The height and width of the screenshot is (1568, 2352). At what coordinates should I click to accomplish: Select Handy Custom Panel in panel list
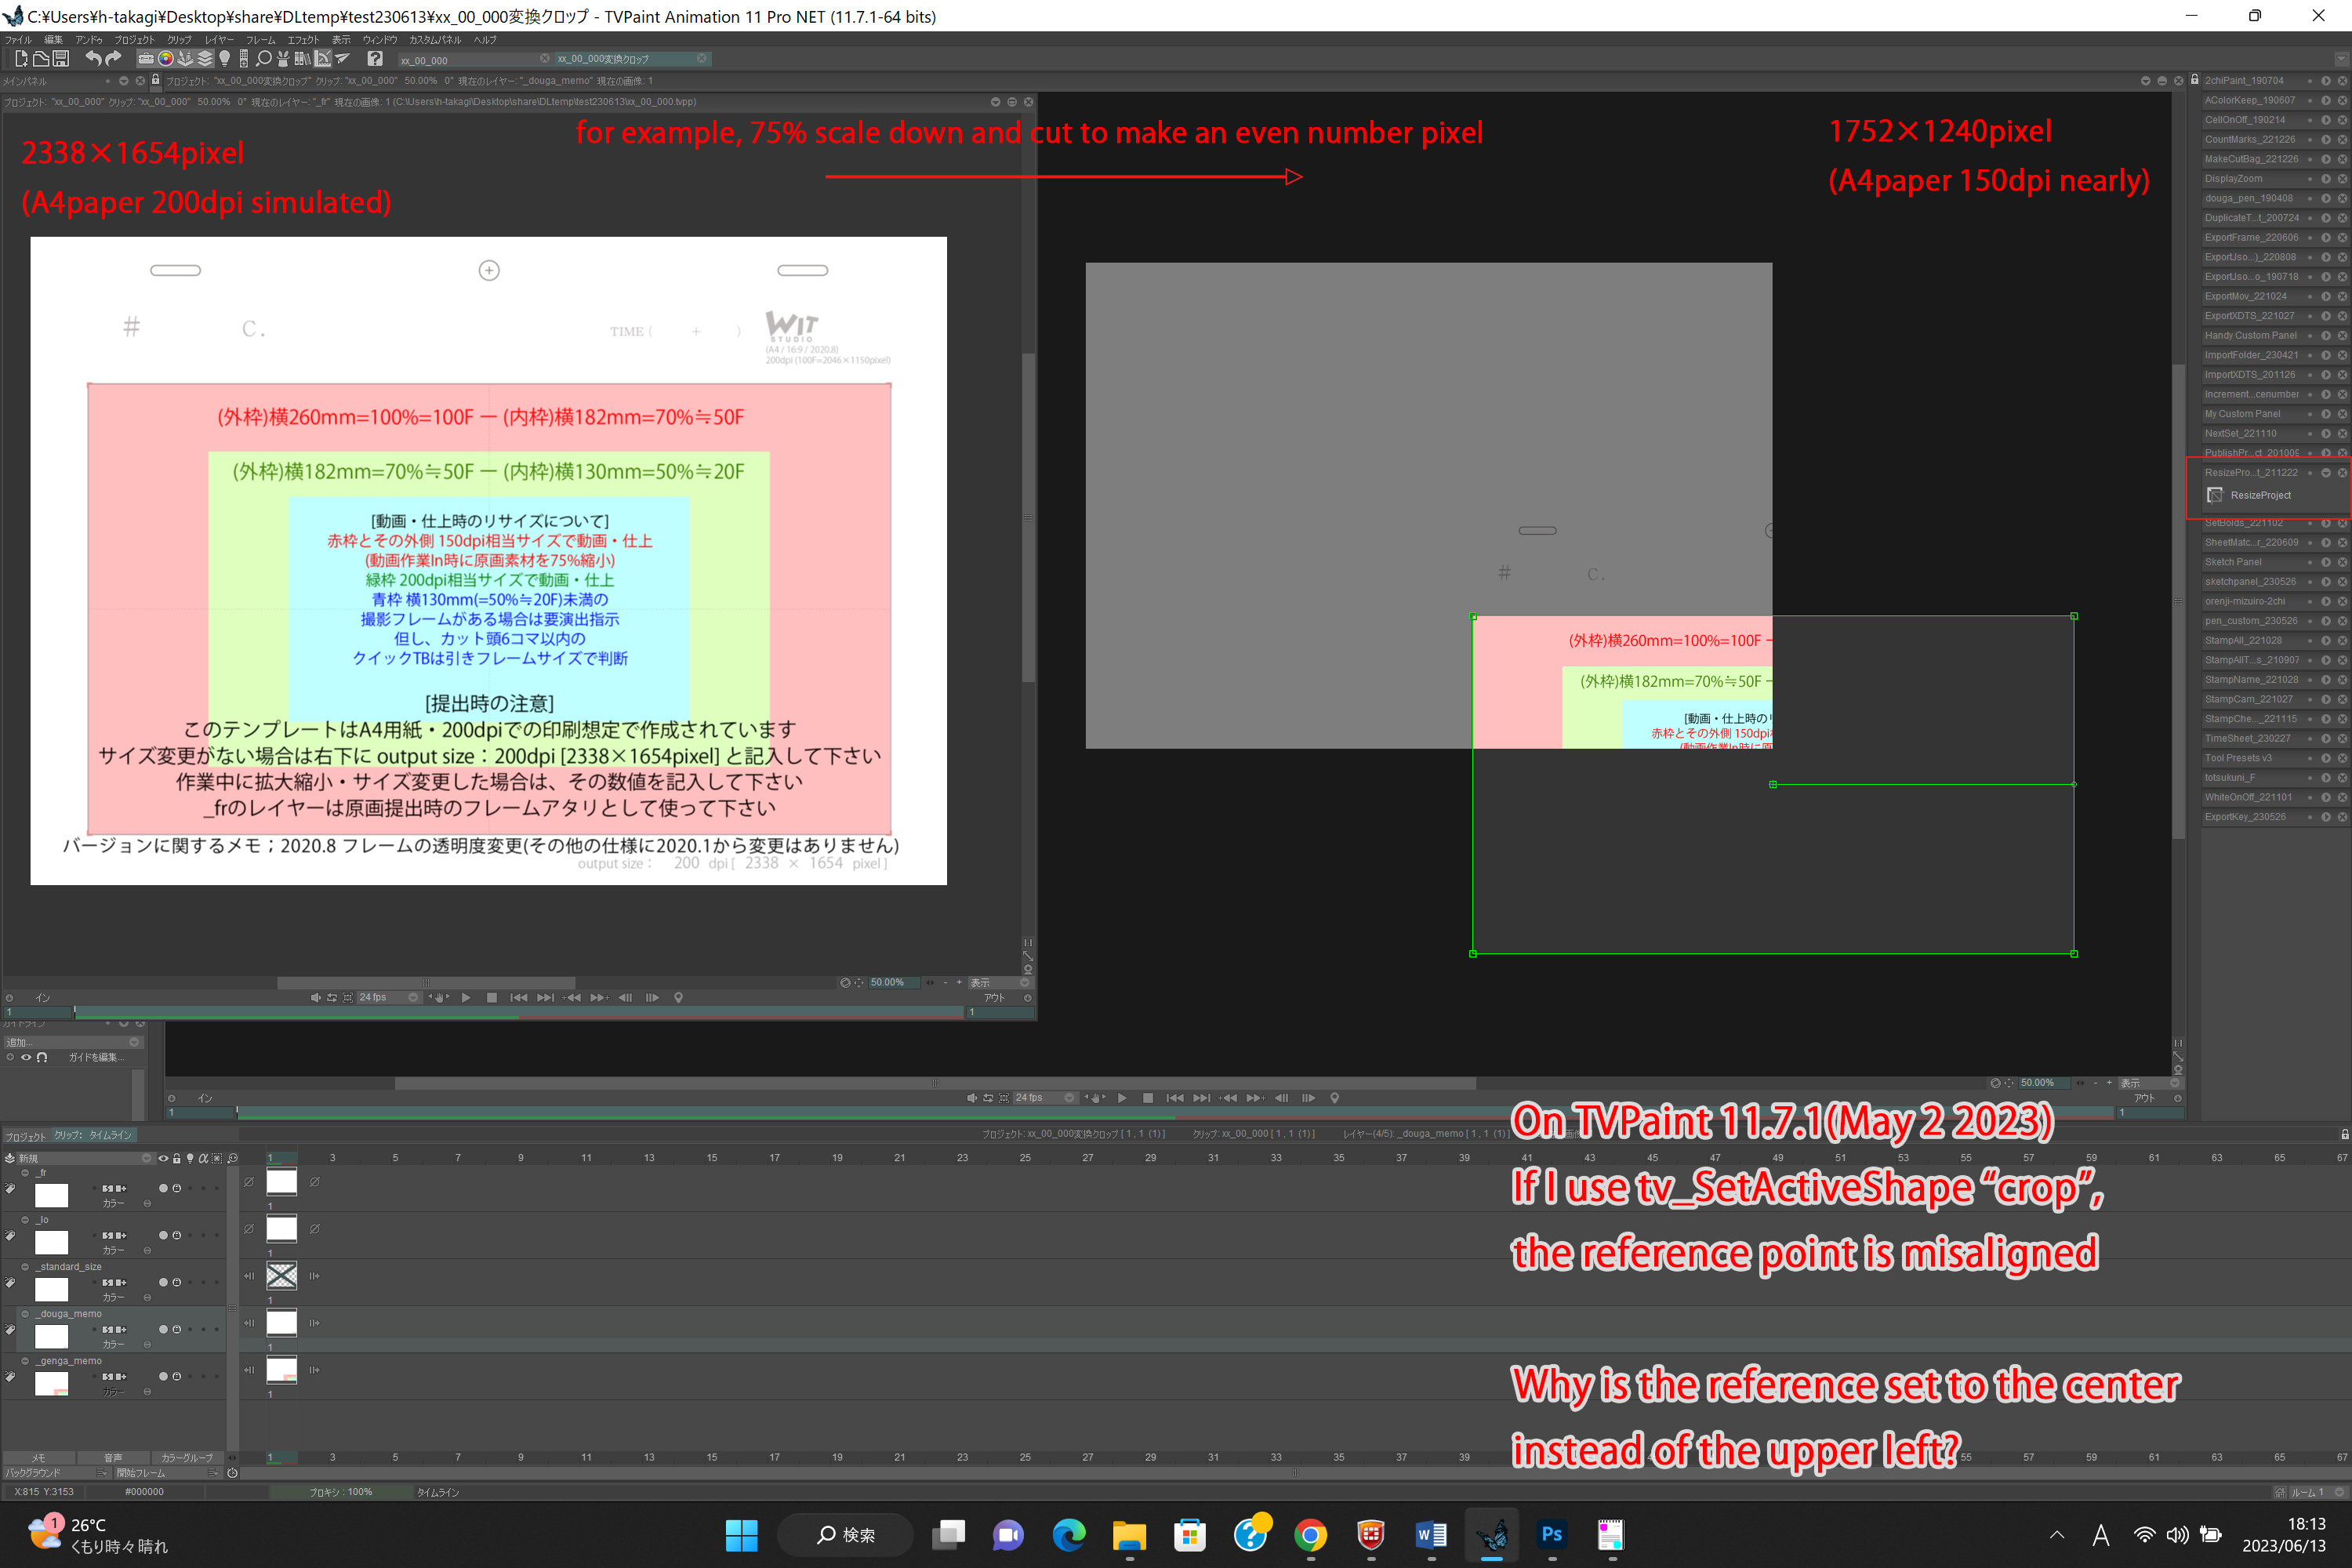coord(2251,336)
